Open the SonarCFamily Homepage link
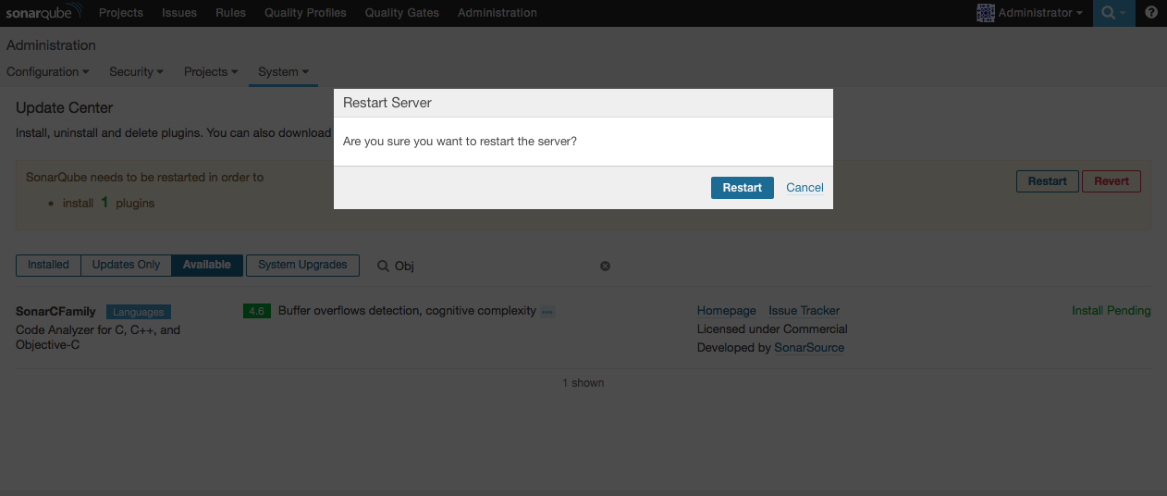The width and height of the screenshot is (1167, 496). click(727, 311)
